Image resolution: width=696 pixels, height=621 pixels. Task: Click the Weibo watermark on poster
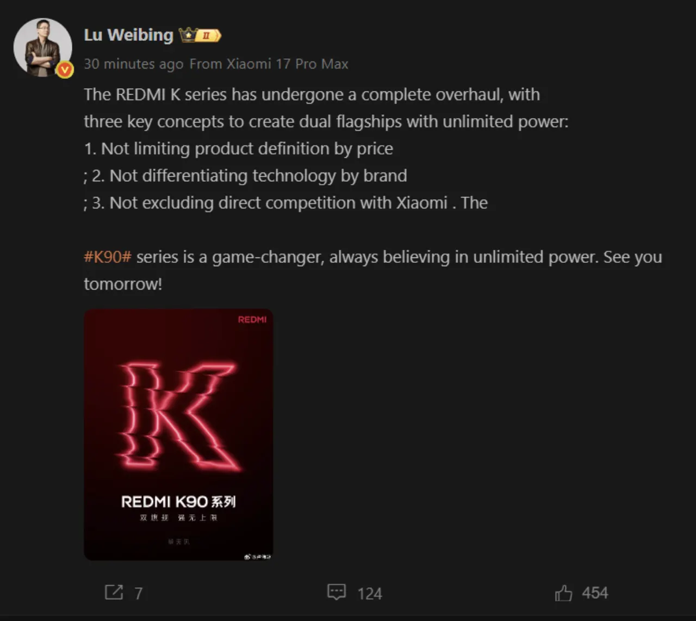click(x=257, y=556)
